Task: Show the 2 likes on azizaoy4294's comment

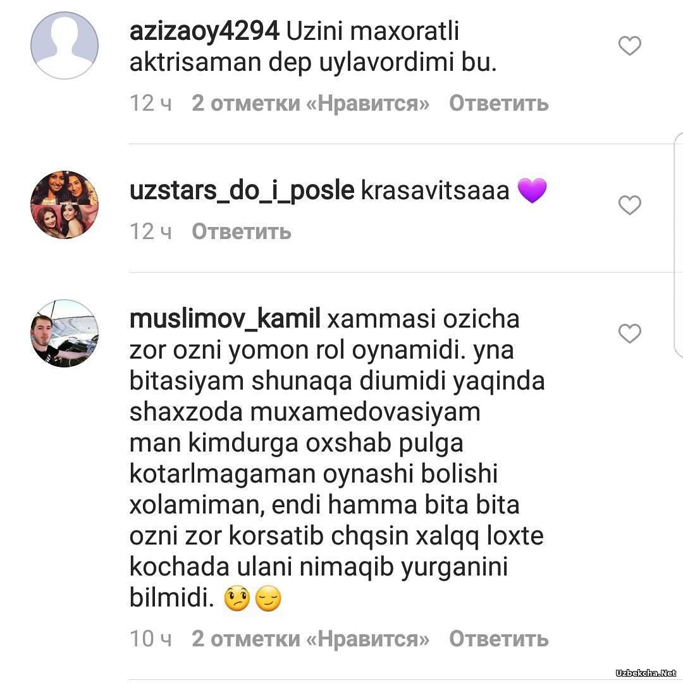Action: tap(311, 104)
